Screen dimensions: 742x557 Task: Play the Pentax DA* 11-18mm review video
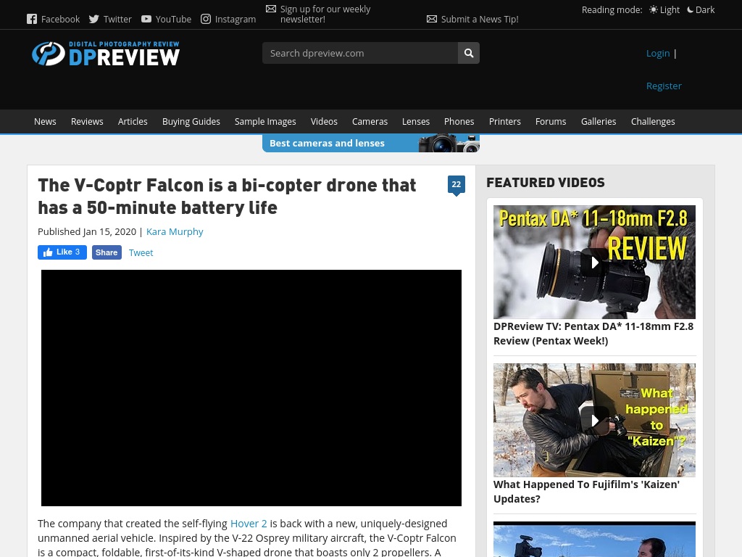594,262
